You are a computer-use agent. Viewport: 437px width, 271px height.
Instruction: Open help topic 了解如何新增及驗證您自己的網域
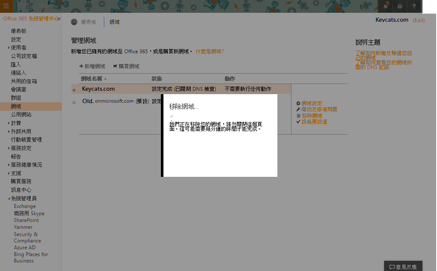384,55
